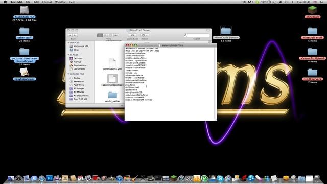Open iCal calendar icon in Dock

(80, 178)
